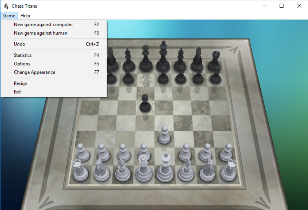308x210 pixels.
Task: Select Change Appearance
Action: (53, 72)
